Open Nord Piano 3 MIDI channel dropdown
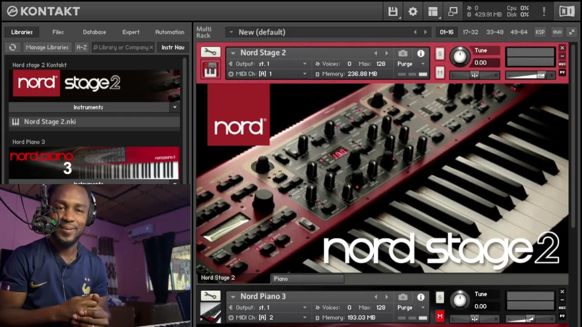 click(x=305, y=317)
